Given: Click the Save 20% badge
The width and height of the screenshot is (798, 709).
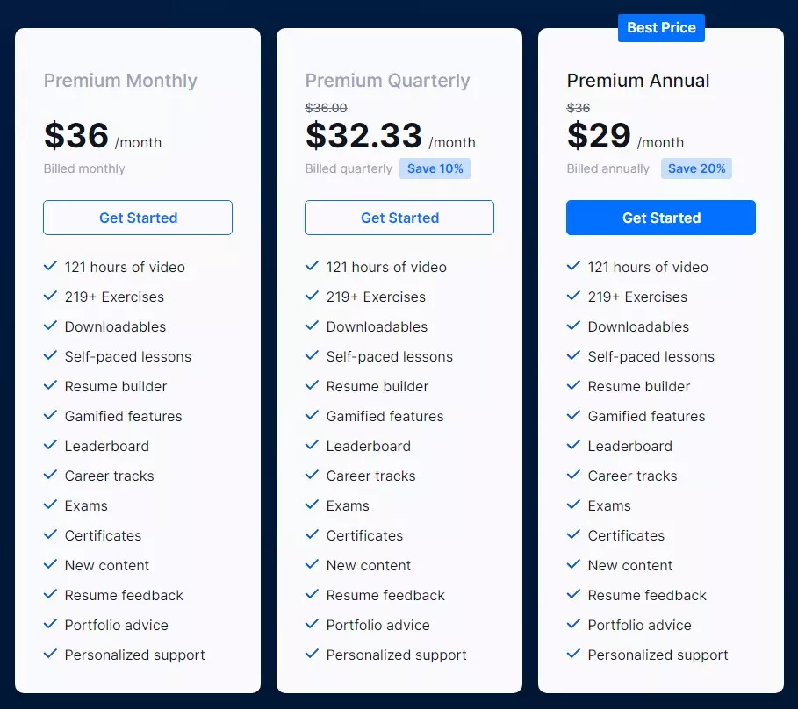Looking at the screenshot, I should point(696,168).
